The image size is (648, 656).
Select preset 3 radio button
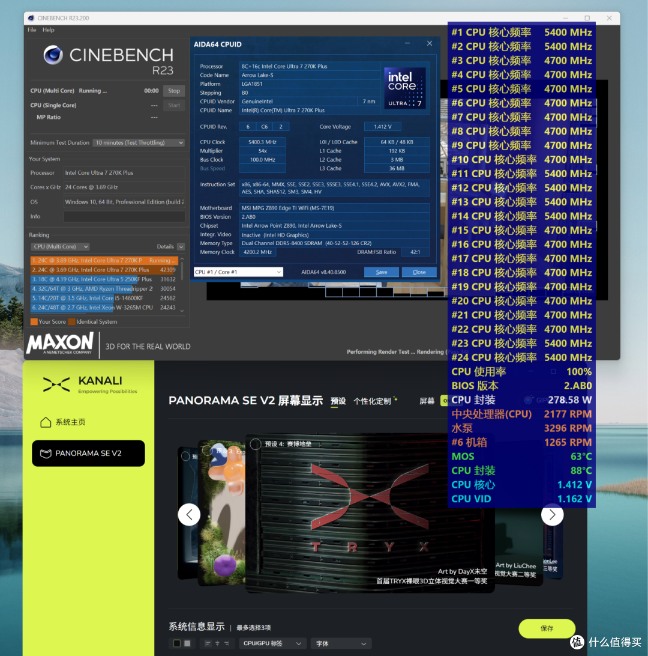point(207,450)
